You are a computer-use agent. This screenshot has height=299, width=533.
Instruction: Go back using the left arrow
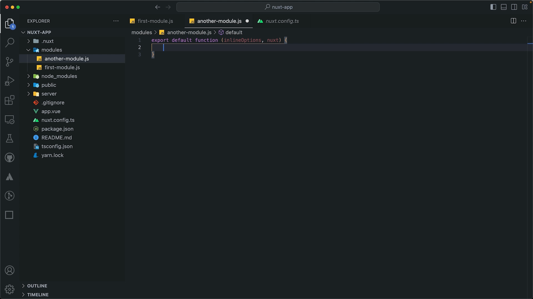[158, 7]
